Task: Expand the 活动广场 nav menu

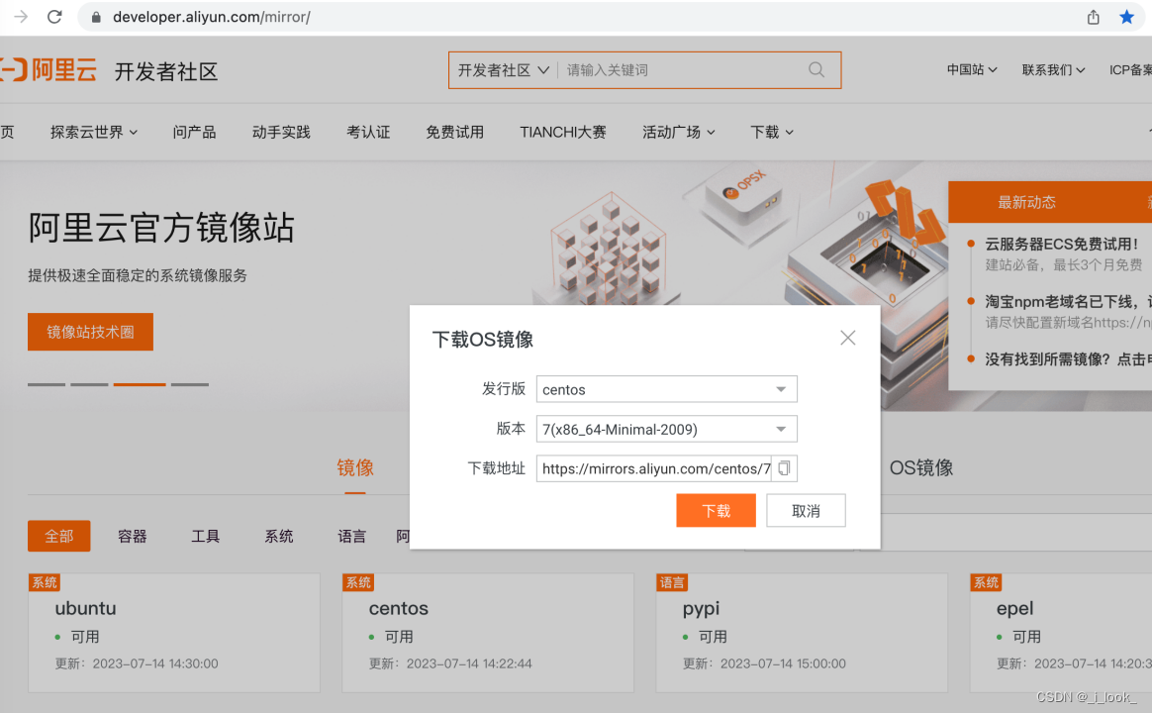Action: [x=678, y=132]
